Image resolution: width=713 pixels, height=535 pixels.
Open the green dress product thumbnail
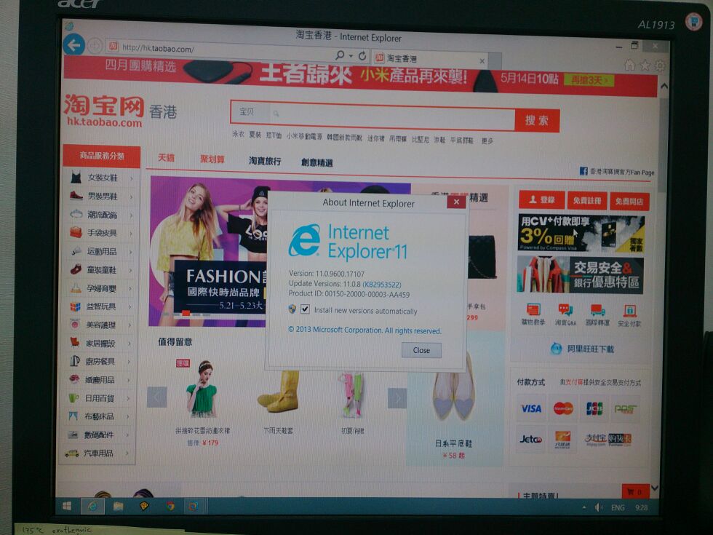click(202, 390)
